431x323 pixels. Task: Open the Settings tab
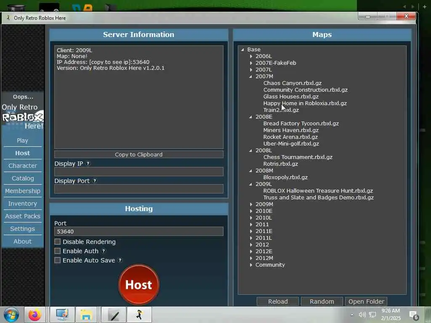[23, 229]
